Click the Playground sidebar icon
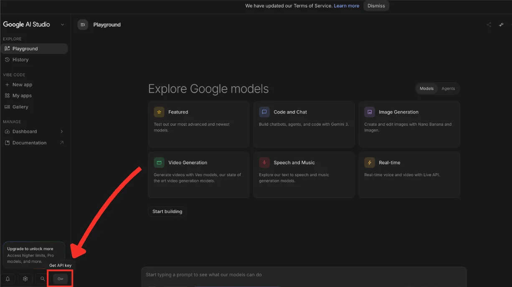The height and width of the screenshot is (287, 512). tap(7, 48)
